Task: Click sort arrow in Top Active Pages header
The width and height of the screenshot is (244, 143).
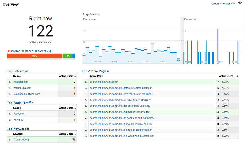Action: [x=237, y=76]
